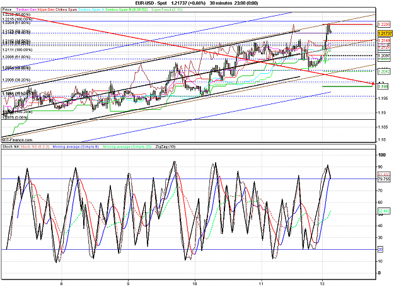Click the green 1.199 price tag
The height and width of the screenshot is (287, 394).
(383, 86)
